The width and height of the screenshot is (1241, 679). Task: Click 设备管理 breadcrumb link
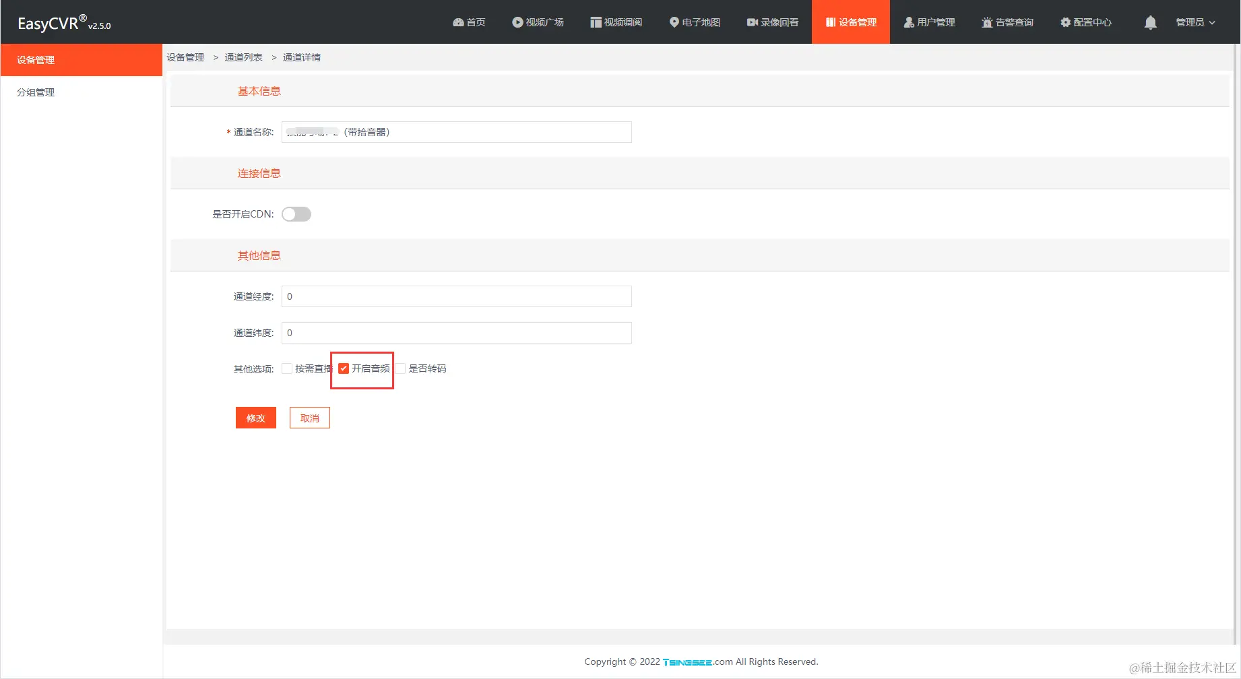(185, 57)
